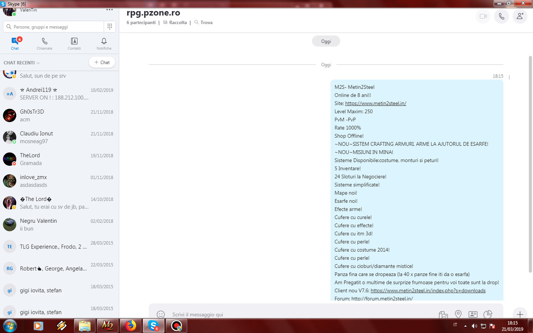The image size is (533, 333).
Task: Switch to the Chat tab
Action: (x=15, y=43)
